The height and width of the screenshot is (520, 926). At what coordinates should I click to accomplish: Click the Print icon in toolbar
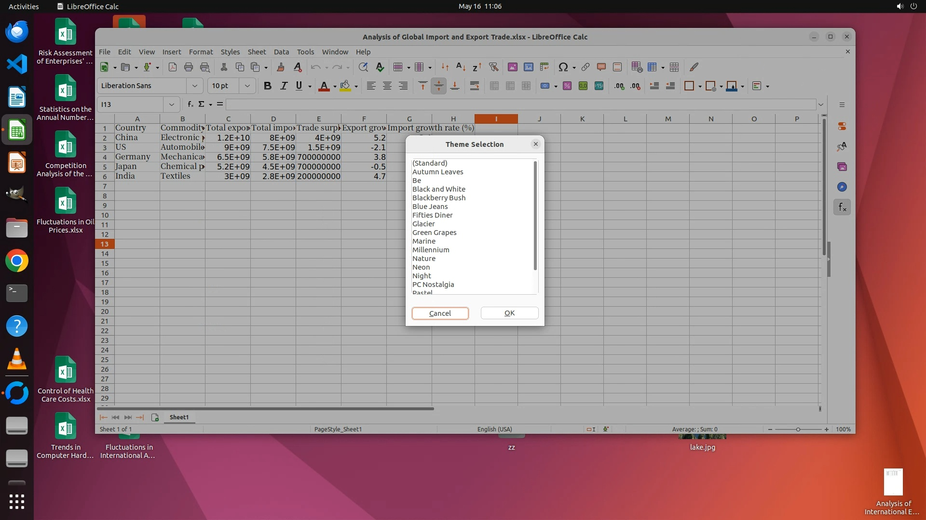click(189, 67)
